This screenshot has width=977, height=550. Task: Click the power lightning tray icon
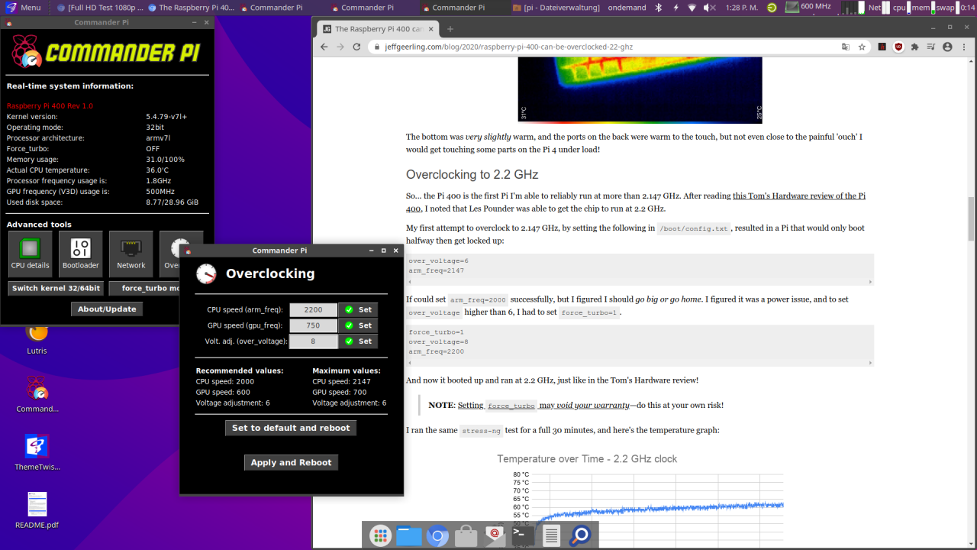tap(676, 8)
